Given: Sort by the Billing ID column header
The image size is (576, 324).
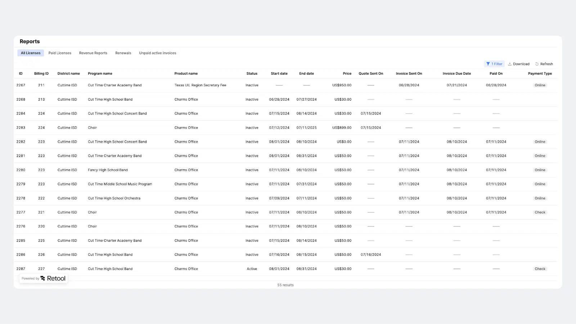Looking at the screenshot, I should click(41, 73).
